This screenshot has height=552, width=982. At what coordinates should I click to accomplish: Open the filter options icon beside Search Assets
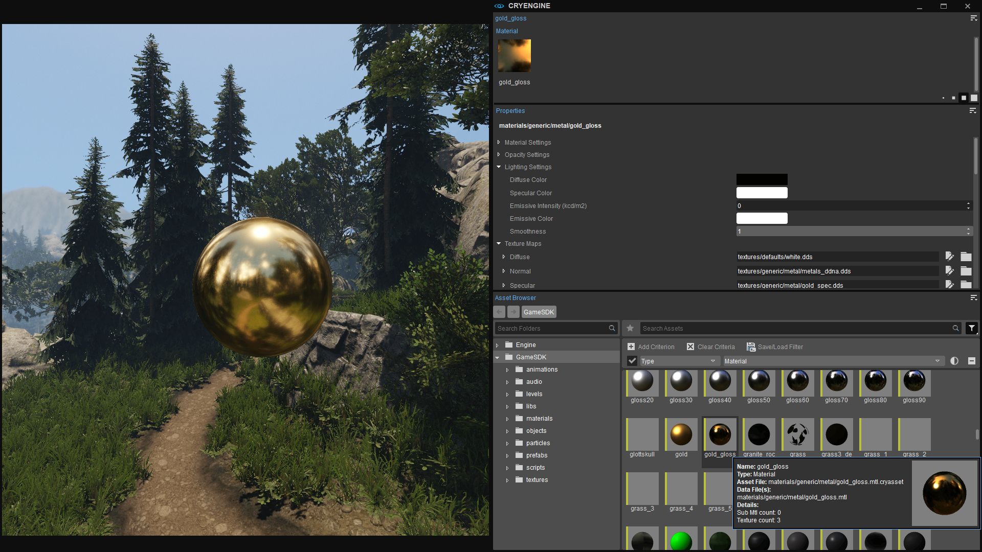coord(971,328)
